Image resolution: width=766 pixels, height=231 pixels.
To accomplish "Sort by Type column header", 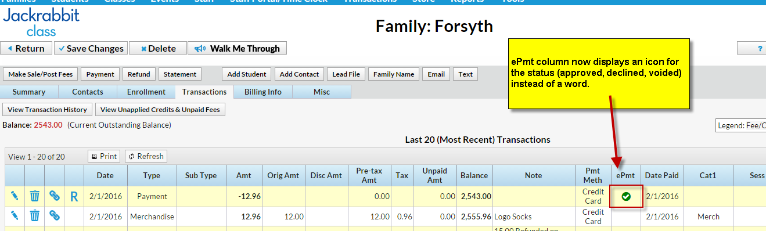I will click(x=152, y=175).
